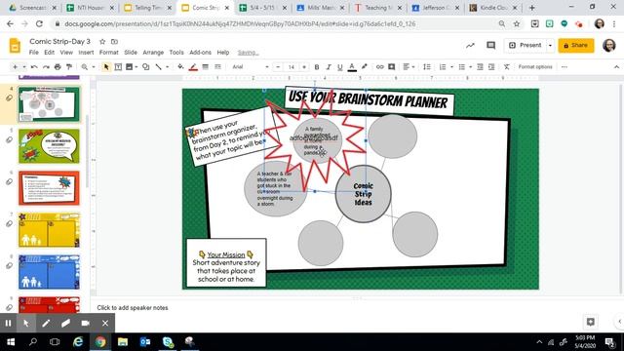Click the Insert image icon
Screen dimensions: 624x351
[x=129, y=67]
